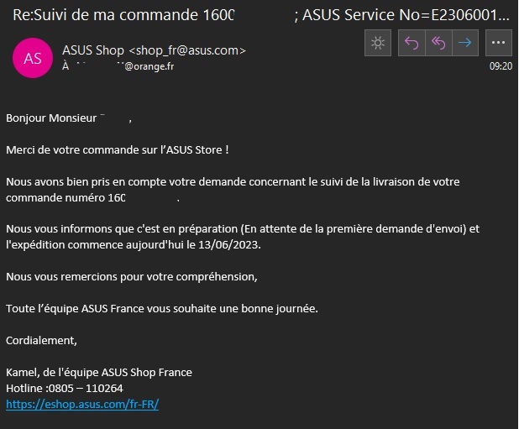Screen dimensions: 519x429
Task: Open the eshop.asus.com/fr-FR/ link
Action: click(82, 404)
